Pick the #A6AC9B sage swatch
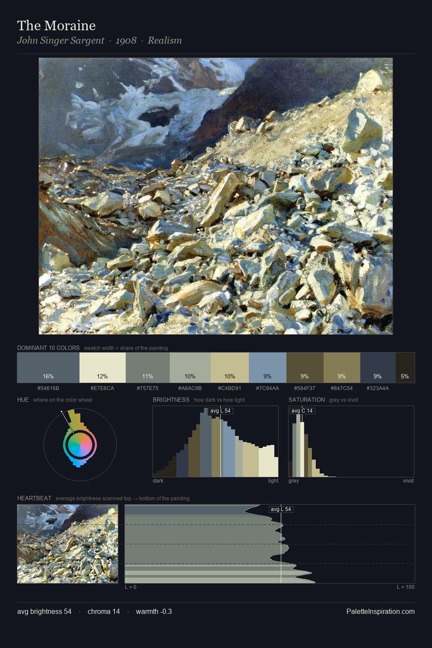This screenshot has height=648, width=432. tap(190, 368)
